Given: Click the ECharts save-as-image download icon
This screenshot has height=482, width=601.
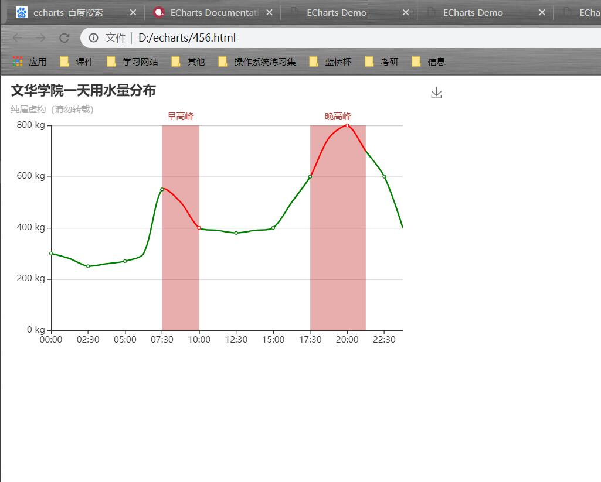Looking at the screenshot, I should tap(436, 93).
